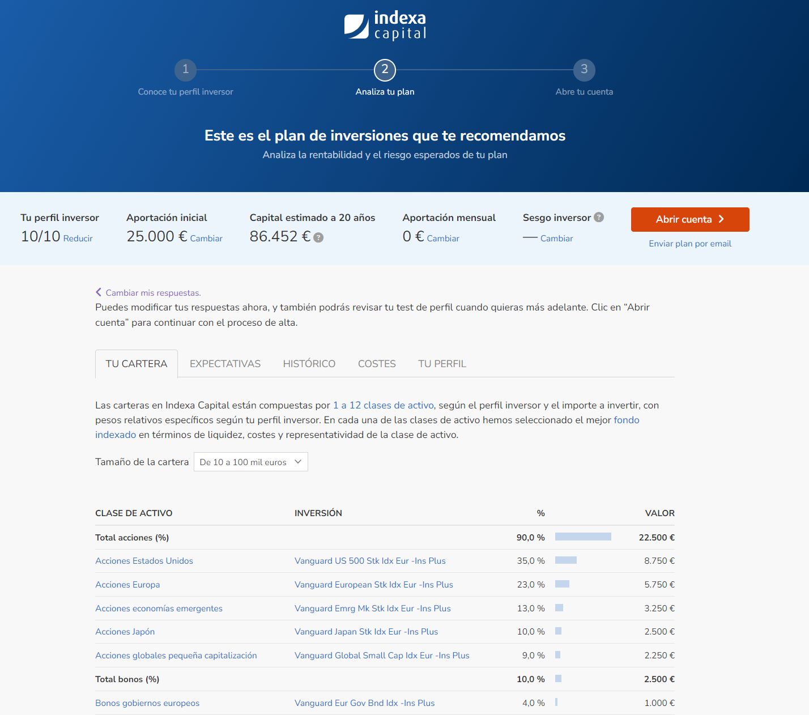Click Cambiar next to Aportación mensual
809x715 pixels.
pos(443,239)
